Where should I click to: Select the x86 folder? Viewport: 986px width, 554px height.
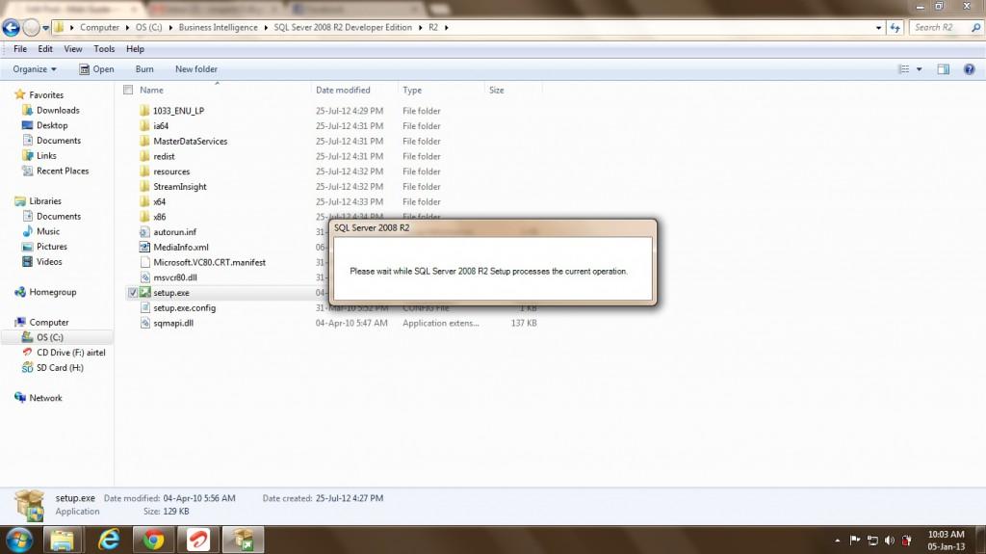tap(160, 217)
